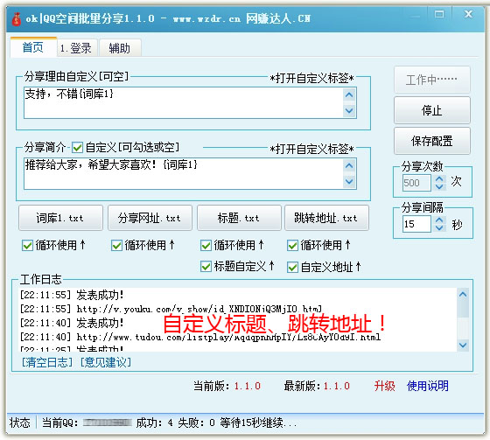The width and height of the screenshot is (490, 440).
Task: Click 打开自定义标签 link above 分享简介 box
Action: [x=311, y=149]
